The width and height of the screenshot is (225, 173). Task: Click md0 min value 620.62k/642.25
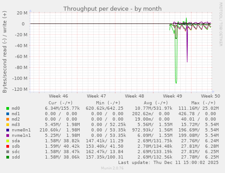[105, 108]
